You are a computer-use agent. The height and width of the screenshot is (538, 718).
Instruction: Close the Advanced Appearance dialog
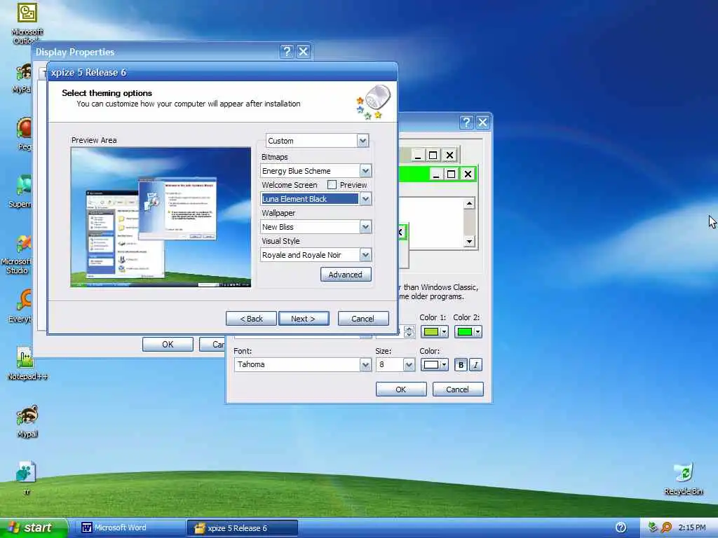click(482, 122)
